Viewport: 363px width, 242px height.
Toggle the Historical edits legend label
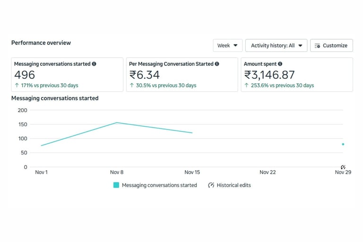click(233, 185)
